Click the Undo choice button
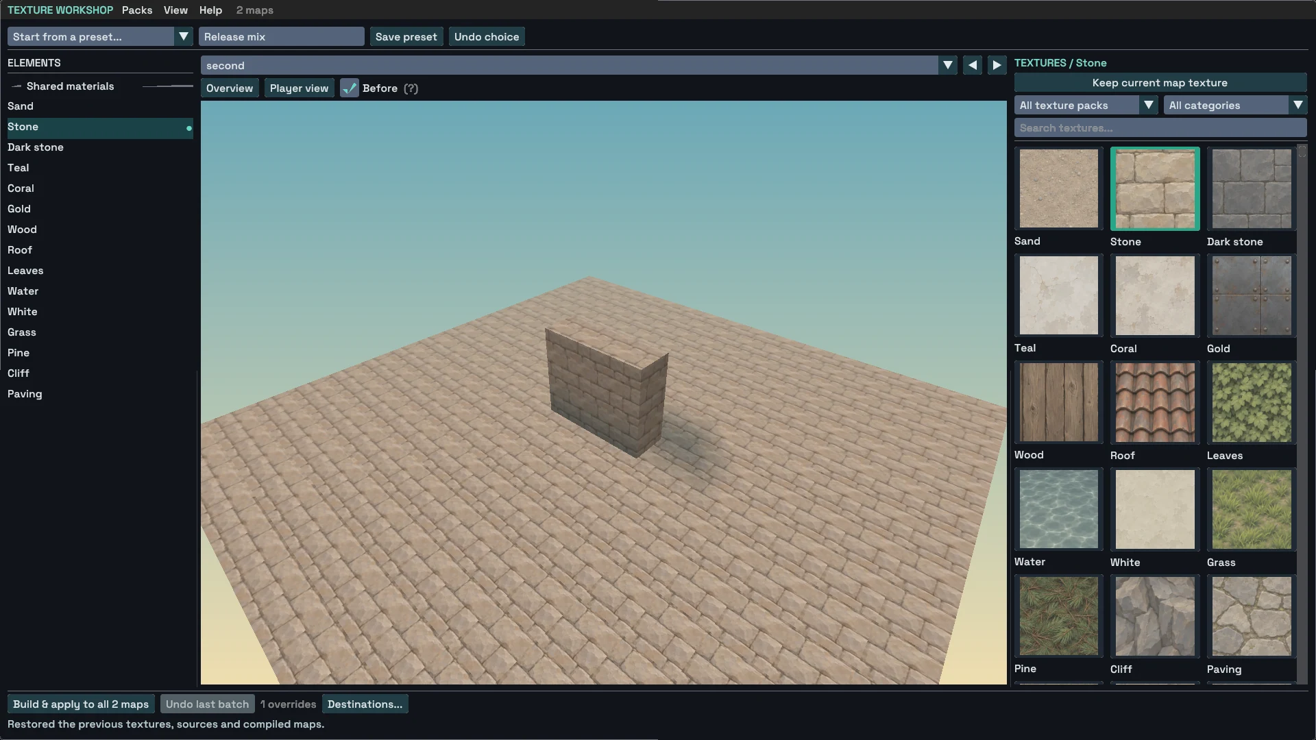1316x740 pixels. [487, 37]
